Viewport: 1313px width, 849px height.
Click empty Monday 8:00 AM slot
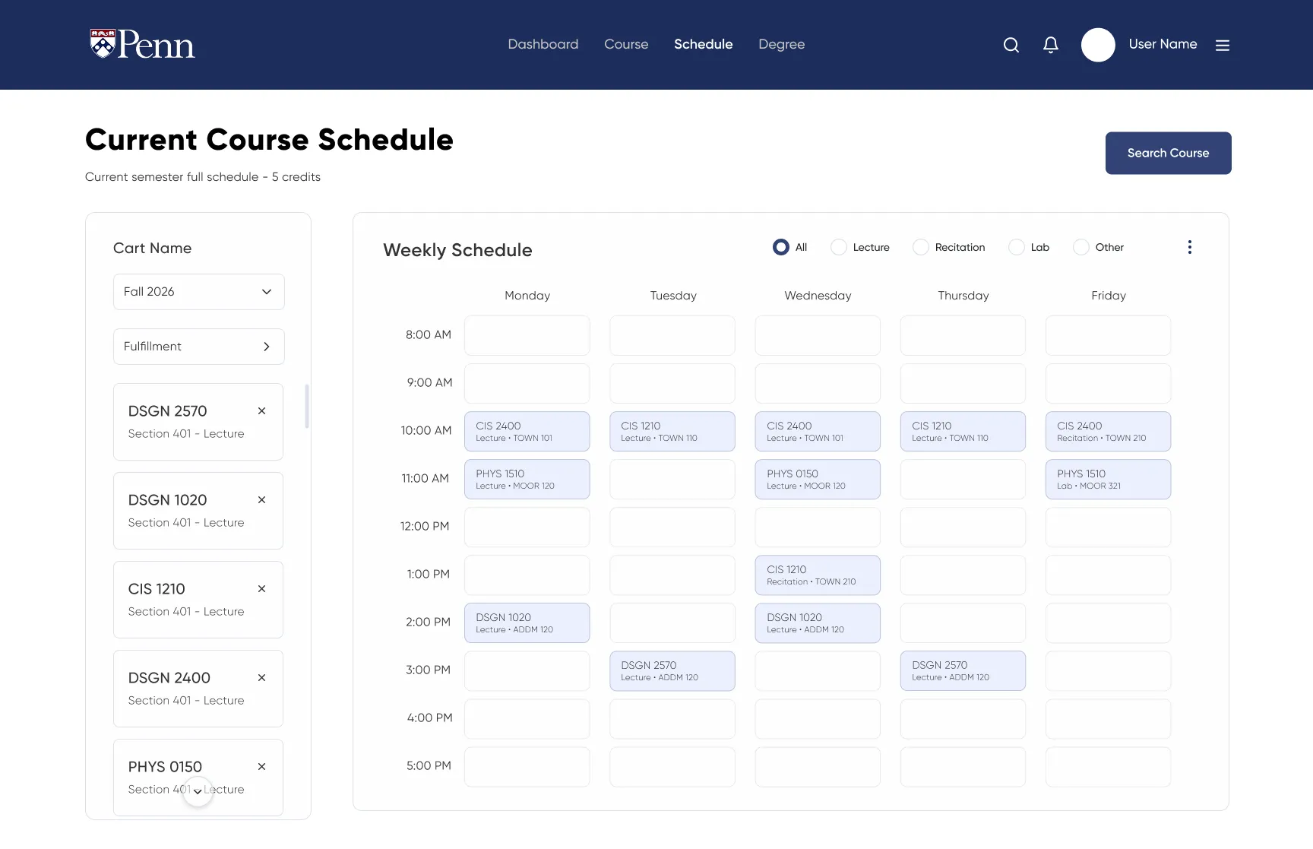click(x=527, y=335)
